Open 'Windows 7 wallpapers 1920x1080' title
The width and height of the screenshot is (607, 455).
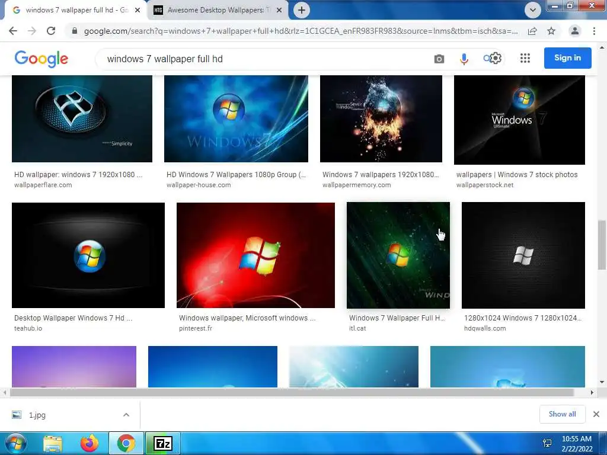click(381, 175)
